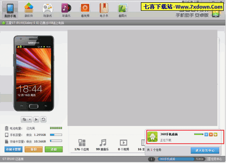Viewport: 226px width, 163px height.
Task: Open the 听音乐 (Music) tab
Action: (66, 10)
